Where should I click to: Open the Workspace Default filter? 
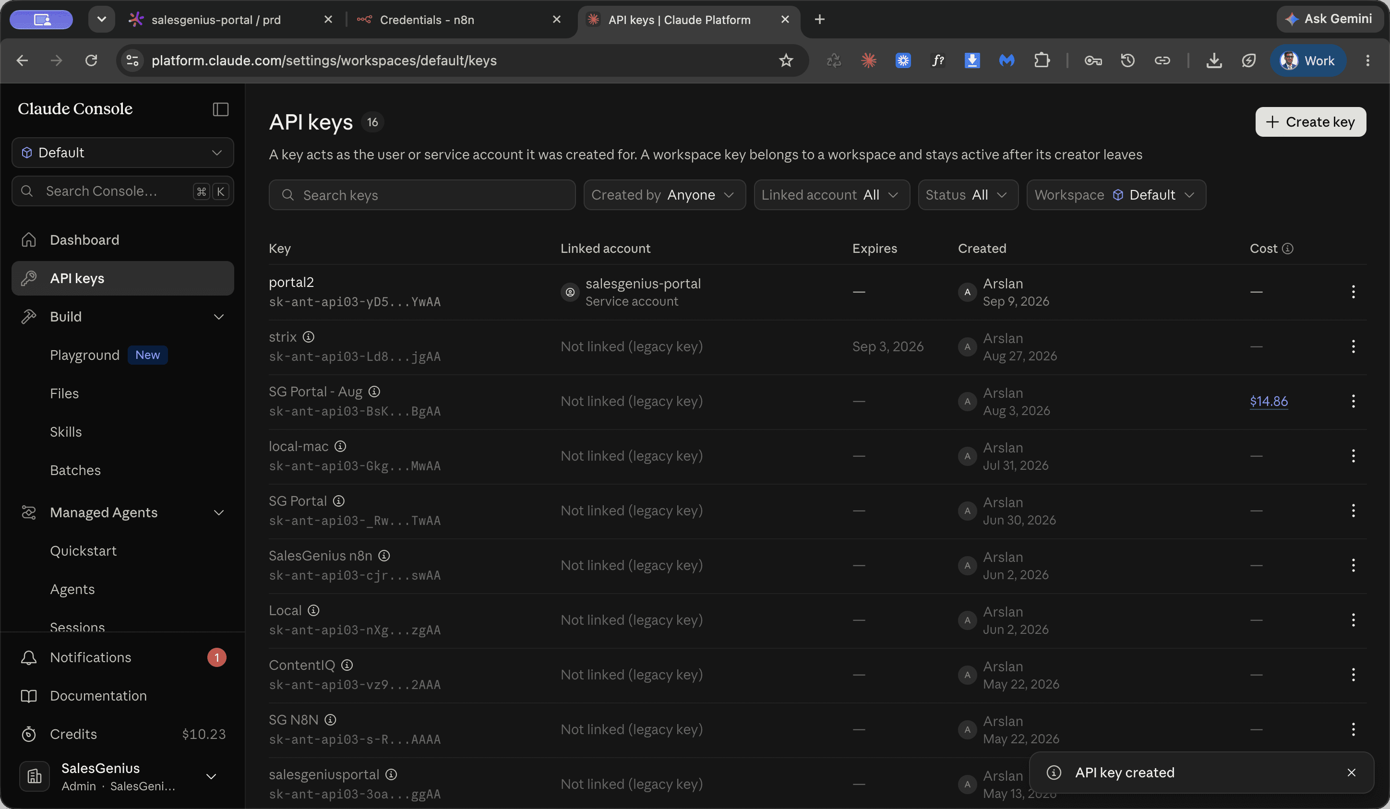coord(1116,195)
